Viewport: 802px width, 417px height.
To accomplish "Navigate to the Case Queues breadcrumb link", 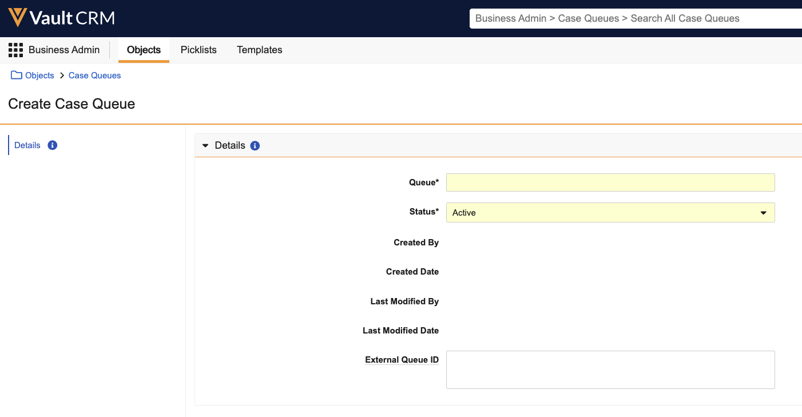I will [95, 76].
